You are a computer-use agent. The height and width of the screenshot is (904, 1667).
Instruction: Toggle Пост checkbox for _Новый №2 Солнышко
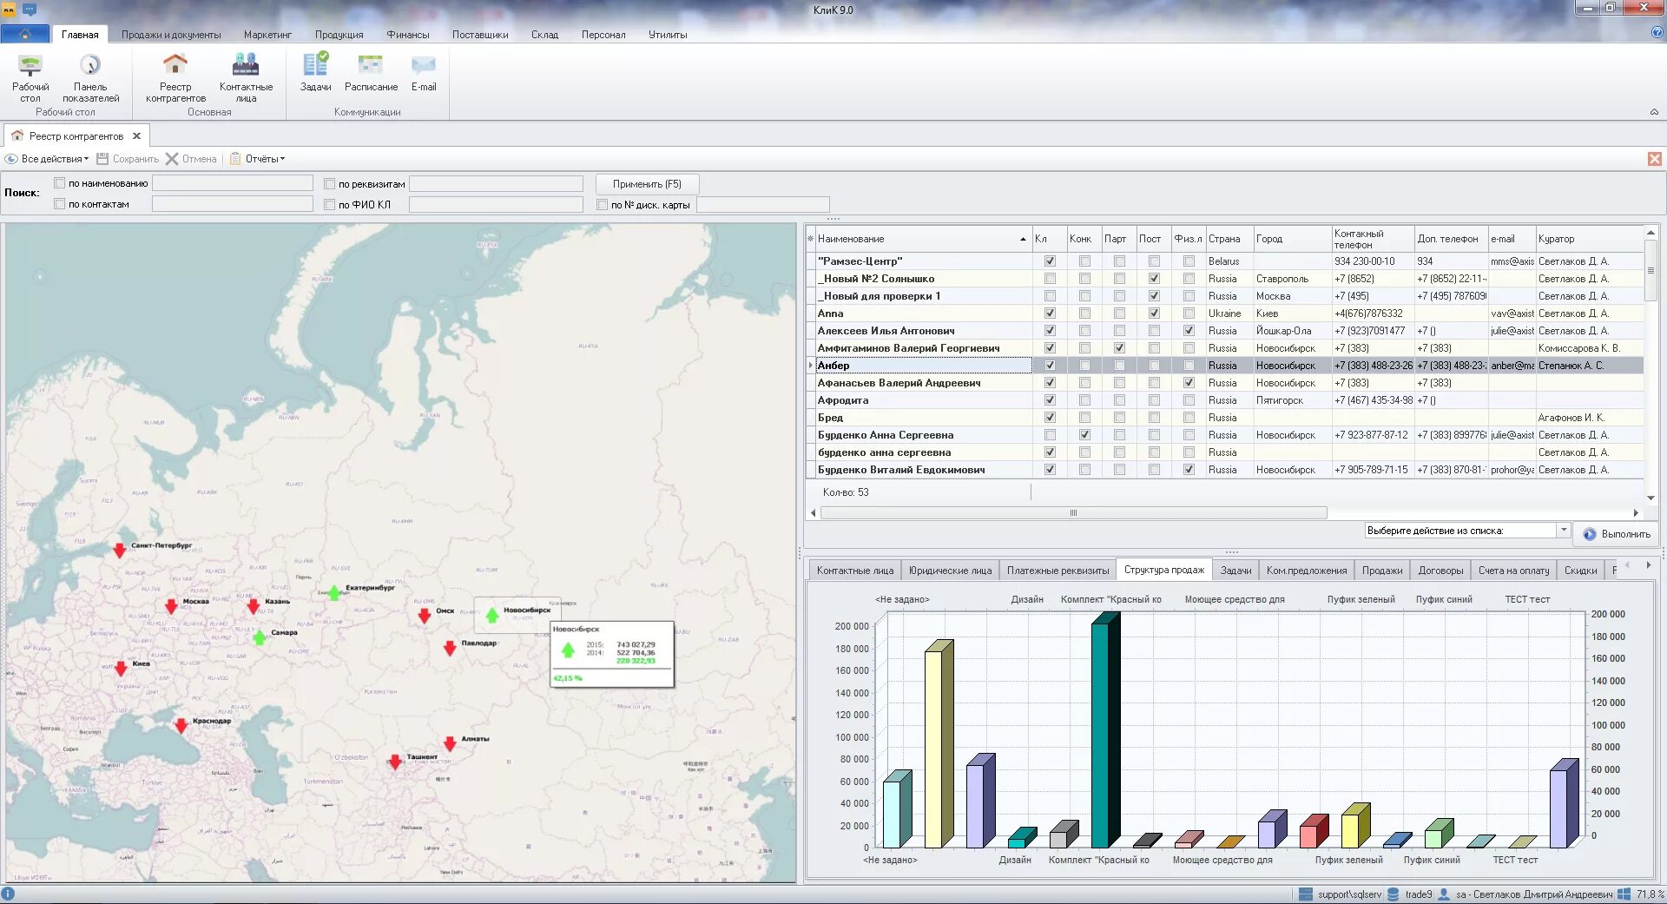[x=1154, y=279]
